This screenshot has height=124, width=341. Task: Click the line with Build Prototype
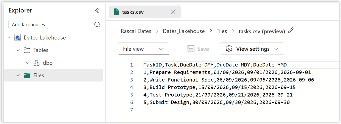coord(220,87)
